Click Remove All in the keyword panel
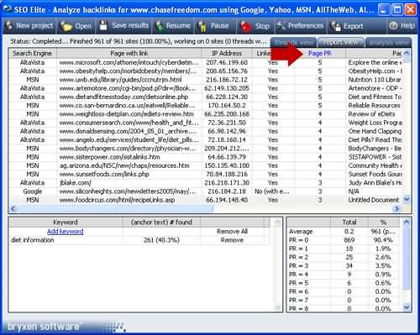420x335 pixels. click(x=232, y=232)
